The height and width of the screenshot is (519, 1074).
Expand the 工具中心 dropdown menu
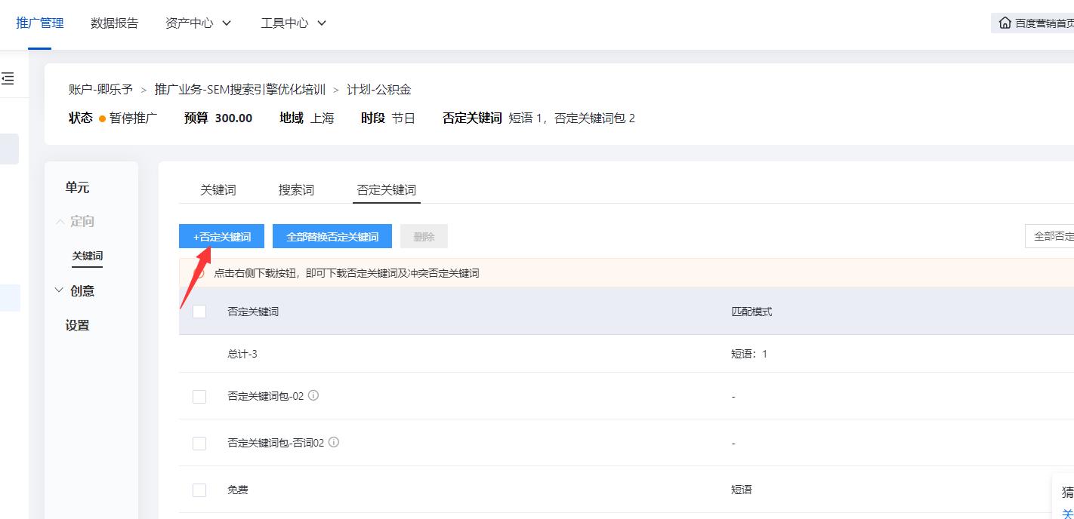point(294,23)
